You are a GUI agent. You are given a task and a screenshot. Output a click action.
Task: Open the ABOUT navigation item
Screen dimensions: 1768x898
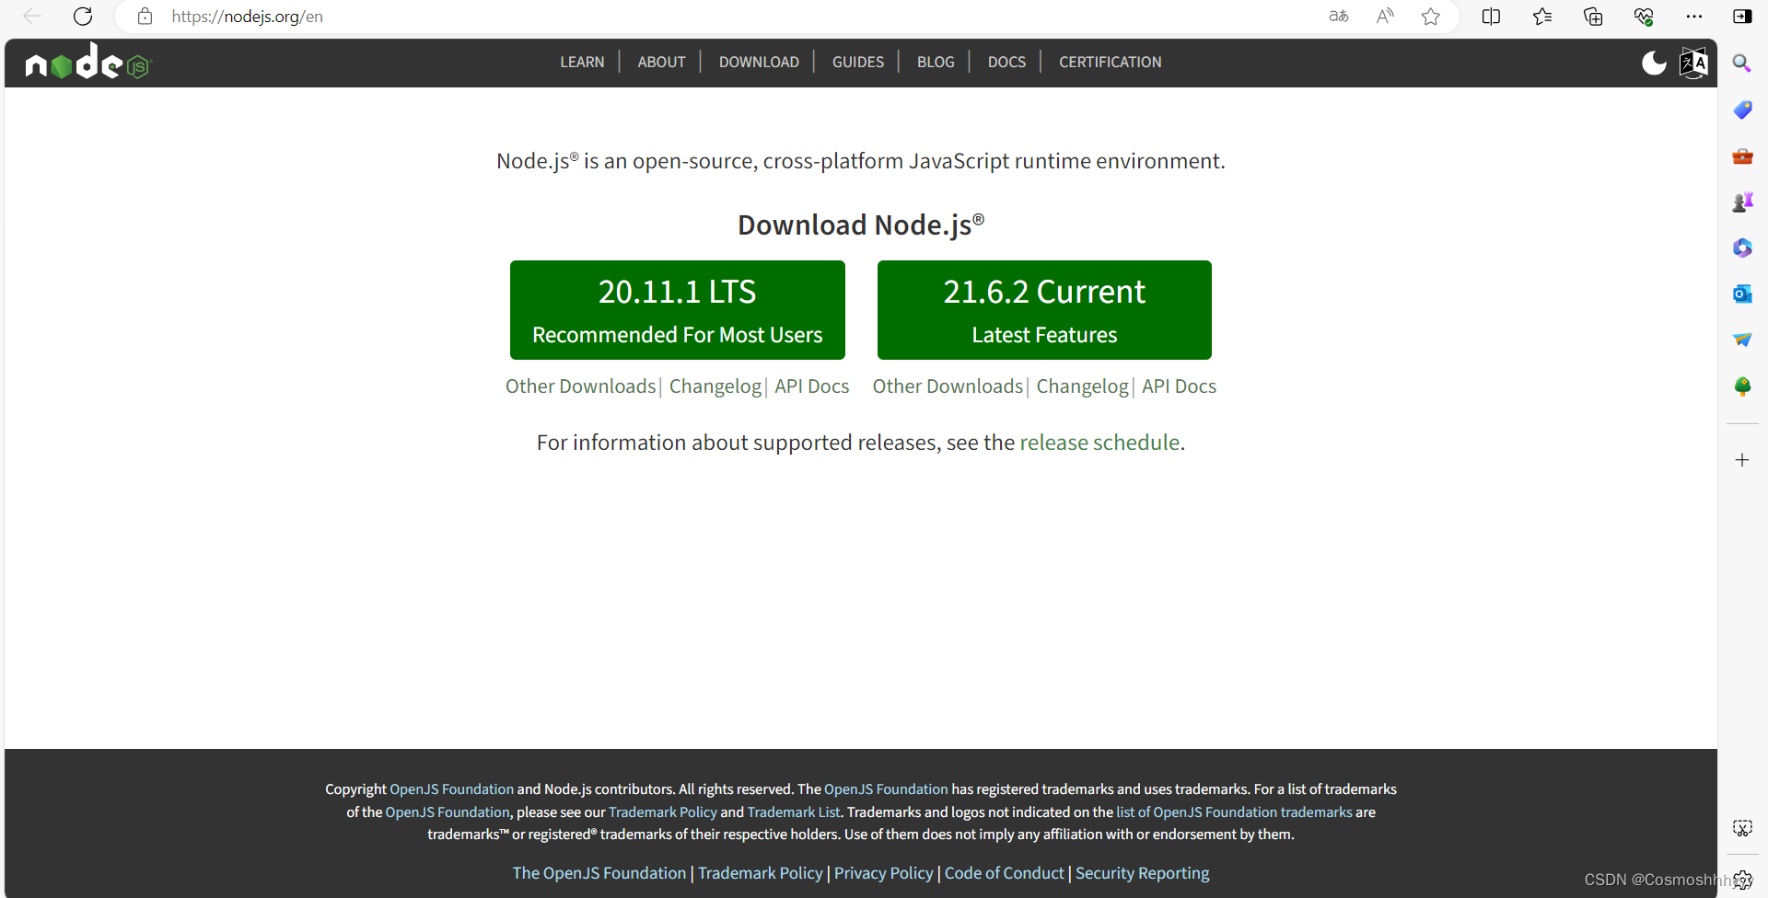coord(661,62)
